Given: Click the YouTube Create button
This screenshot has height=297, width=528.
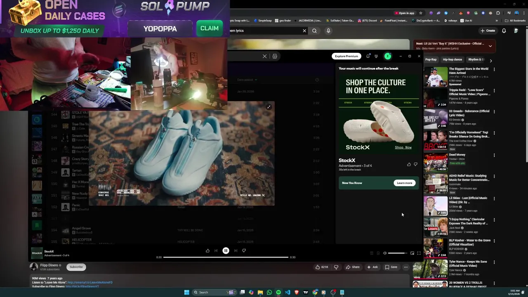Looking at the screenshot, I should click(488, 31).
